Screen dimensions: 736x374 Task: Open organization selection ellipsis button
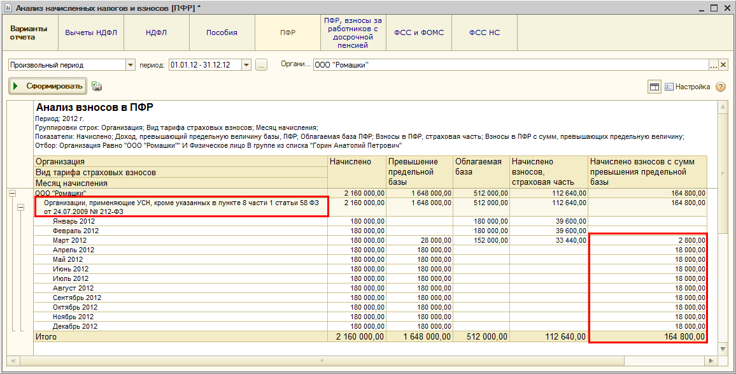pos(714,65)
